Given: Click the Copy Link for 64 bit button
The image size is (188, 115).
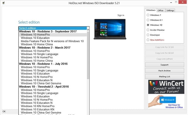Looking at the screenshot, I should [164, 53].
